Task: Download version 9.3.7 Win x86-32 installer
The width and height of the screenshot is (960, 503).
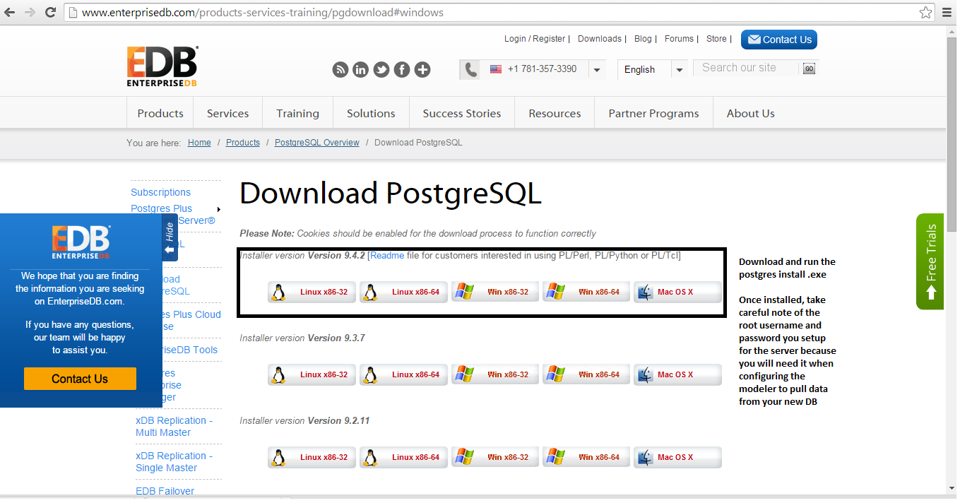Action: click(495, 374)
